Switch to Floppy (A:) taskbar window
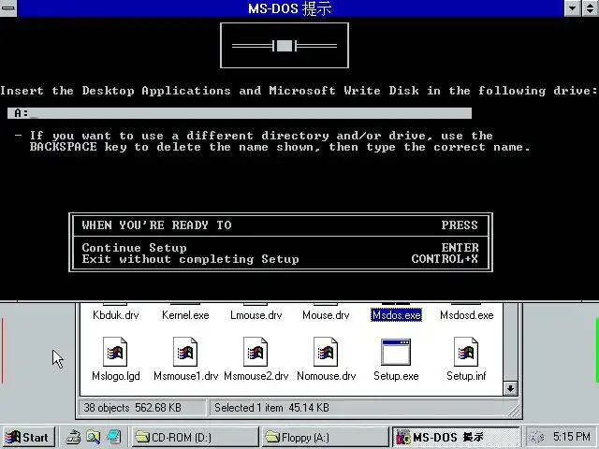 click(326, 437)
